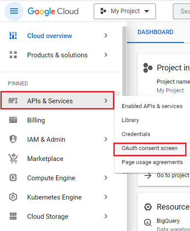Image resolution: width=190 pixels, height=231 pixels.
Task: Focus the Search field
Action: click(x=182, y=11)
